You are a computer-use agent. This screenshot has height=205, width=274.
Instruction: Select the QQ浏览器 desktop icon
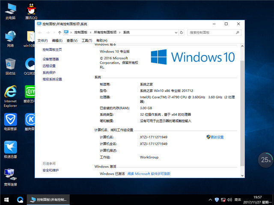[30, 67]
